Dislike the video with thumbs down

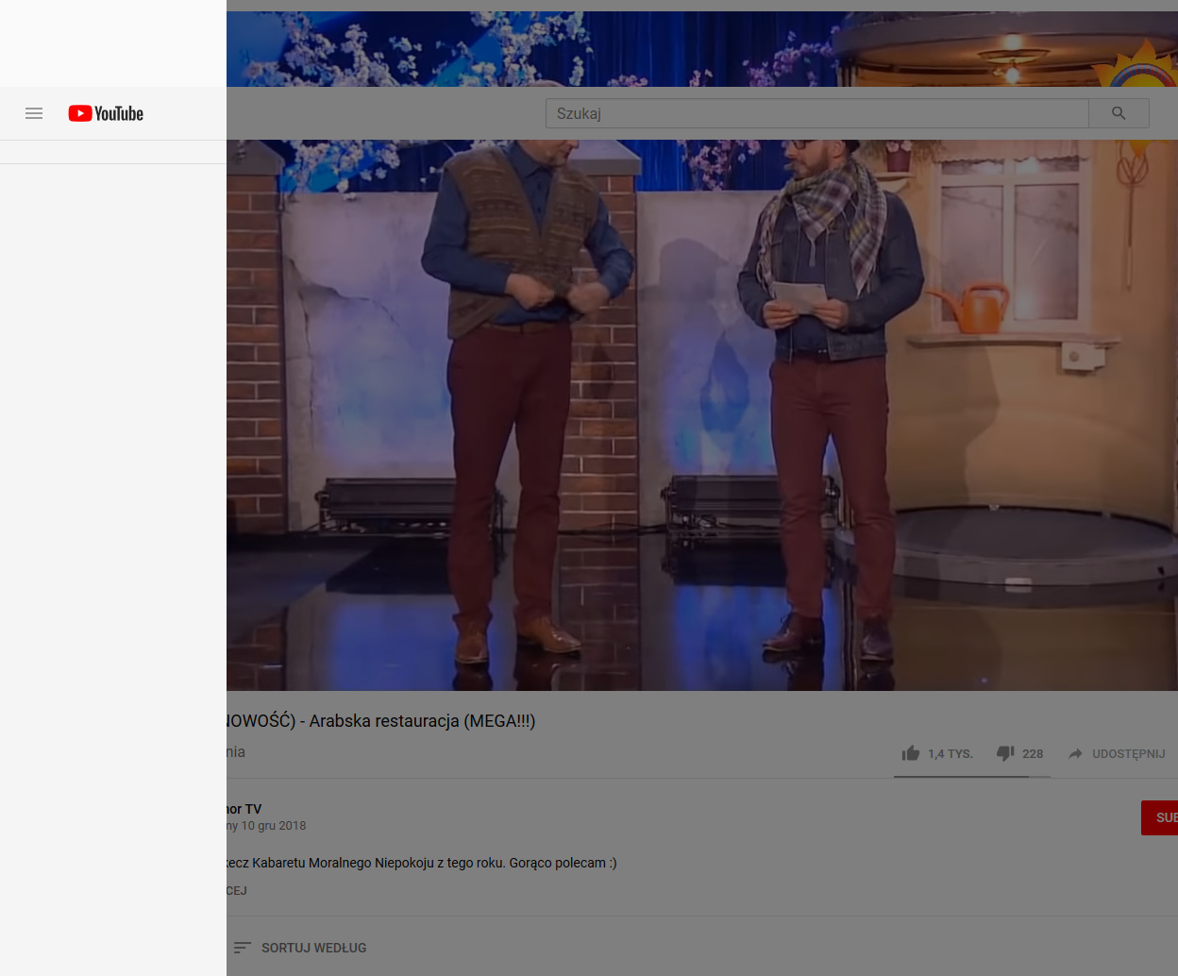tap(1005, 753)
